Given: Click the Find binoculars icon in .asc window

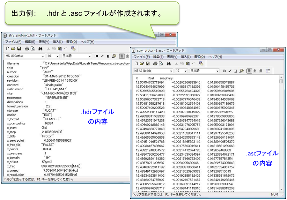Looking at the screenshot, I should click(168, 63).
